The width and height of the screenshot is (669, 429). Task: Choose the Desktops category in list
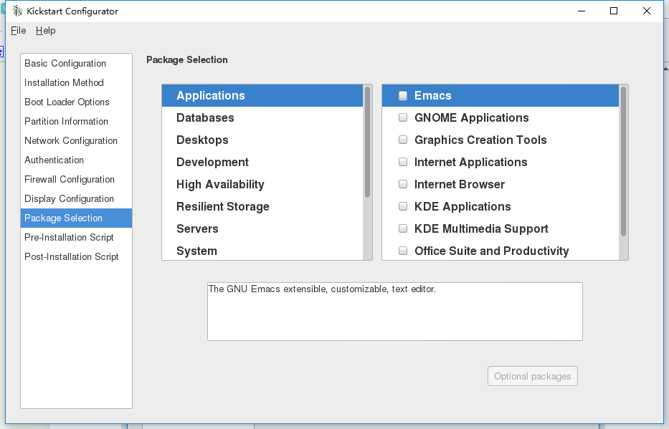[202, 140]
